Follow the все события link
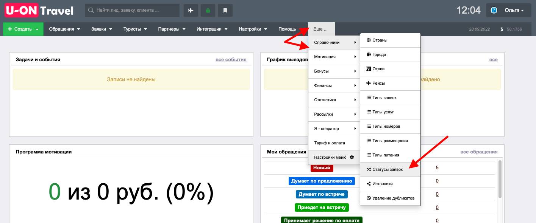This screenshot has height=223, width=536. click(x=231, y=60)
